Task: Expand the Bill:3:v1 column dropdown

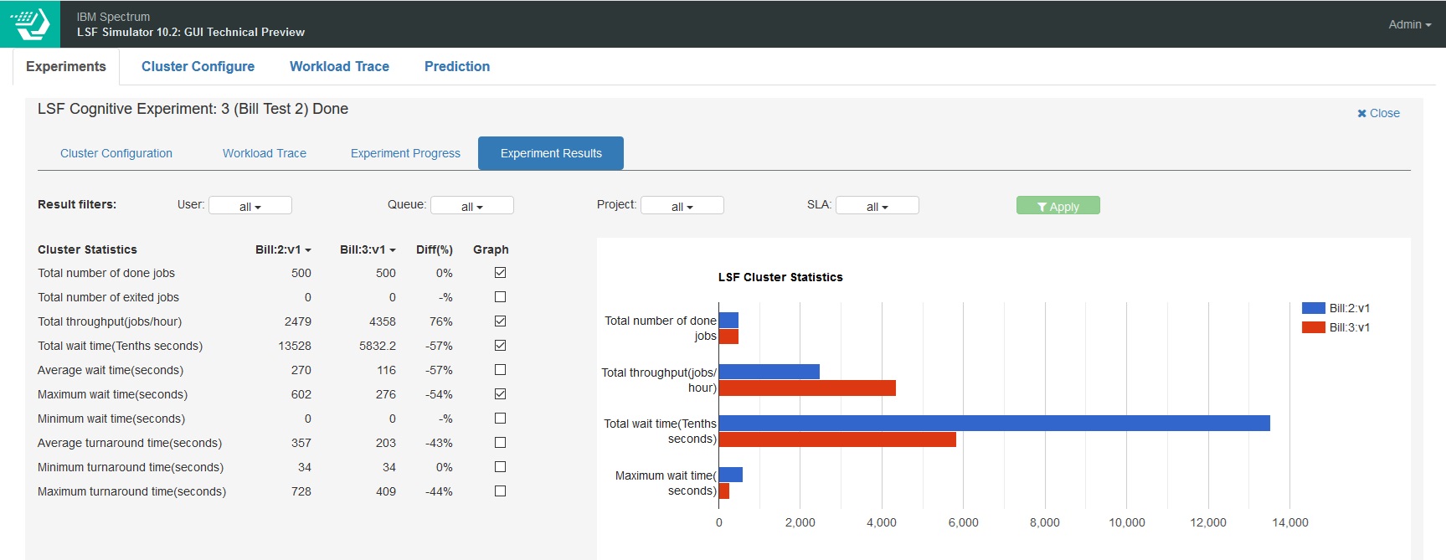Action: [368, 249]
